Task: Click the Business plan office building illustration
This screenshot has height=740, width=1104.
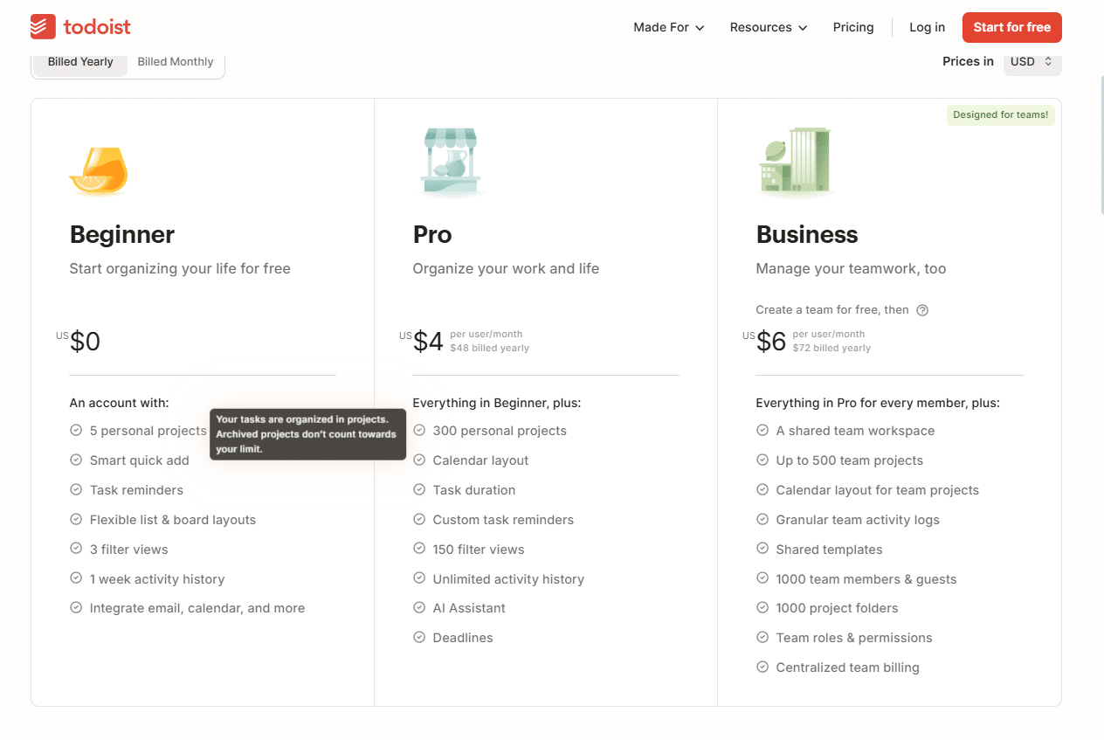Action: coord(794,162)
